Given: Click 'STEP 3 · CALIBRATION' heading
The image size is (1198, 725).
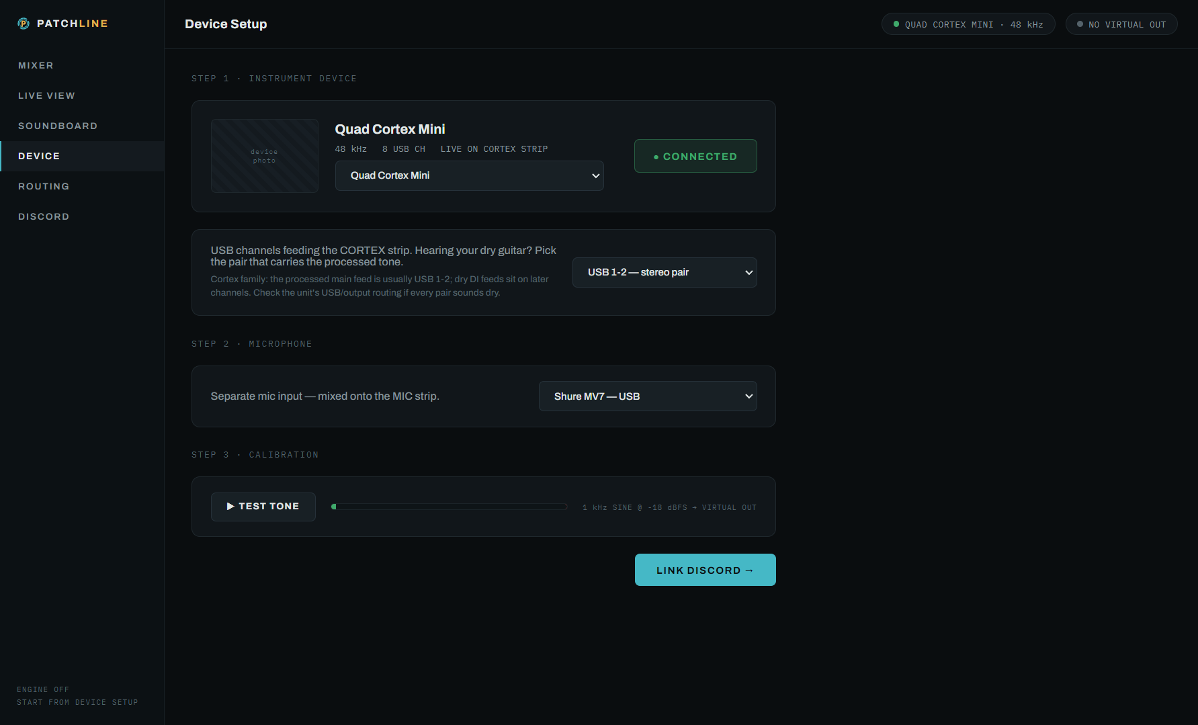Looking at the screenshot, I should 255,455.
